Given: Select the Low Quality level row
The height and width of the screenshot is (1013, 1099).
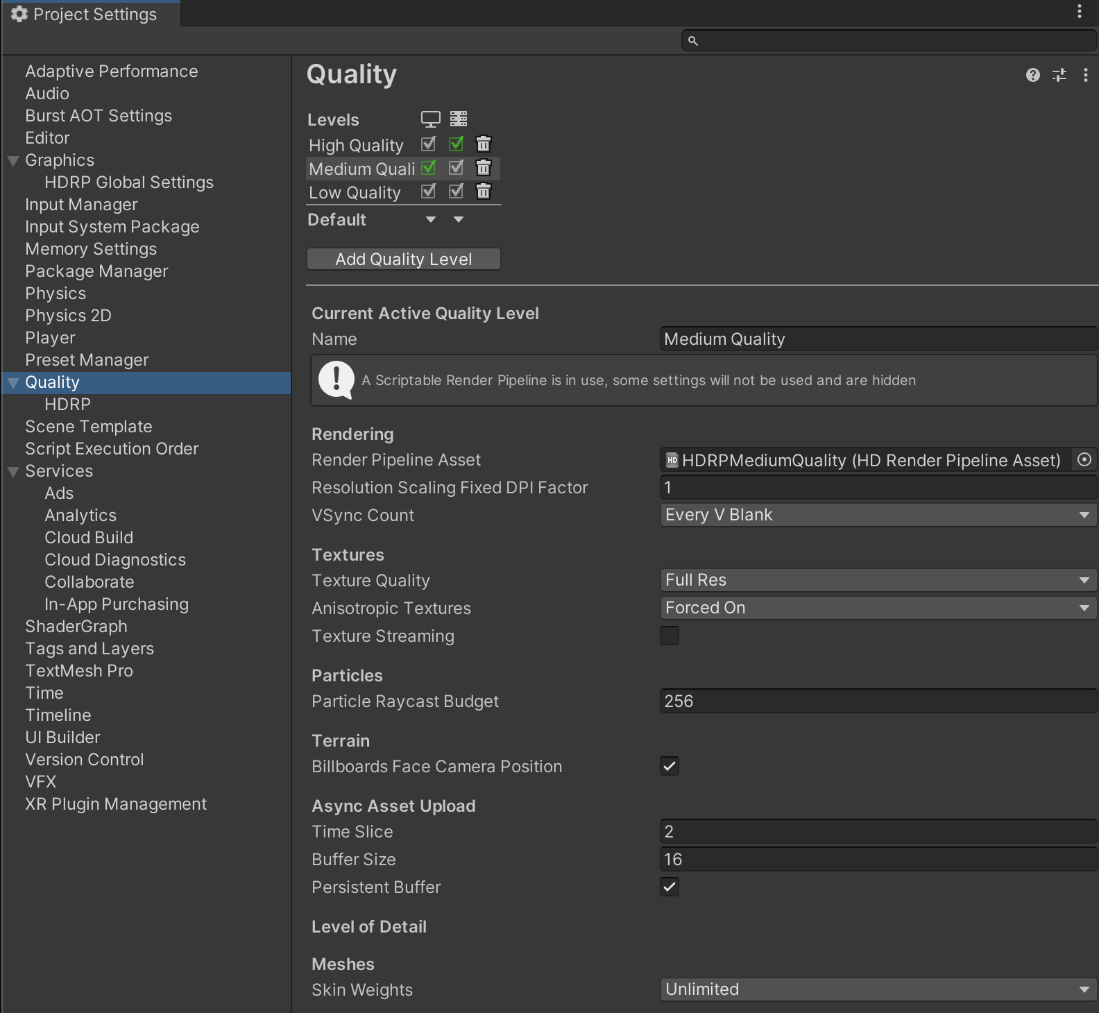Looking at the screenshot, I should click(355, 193).
